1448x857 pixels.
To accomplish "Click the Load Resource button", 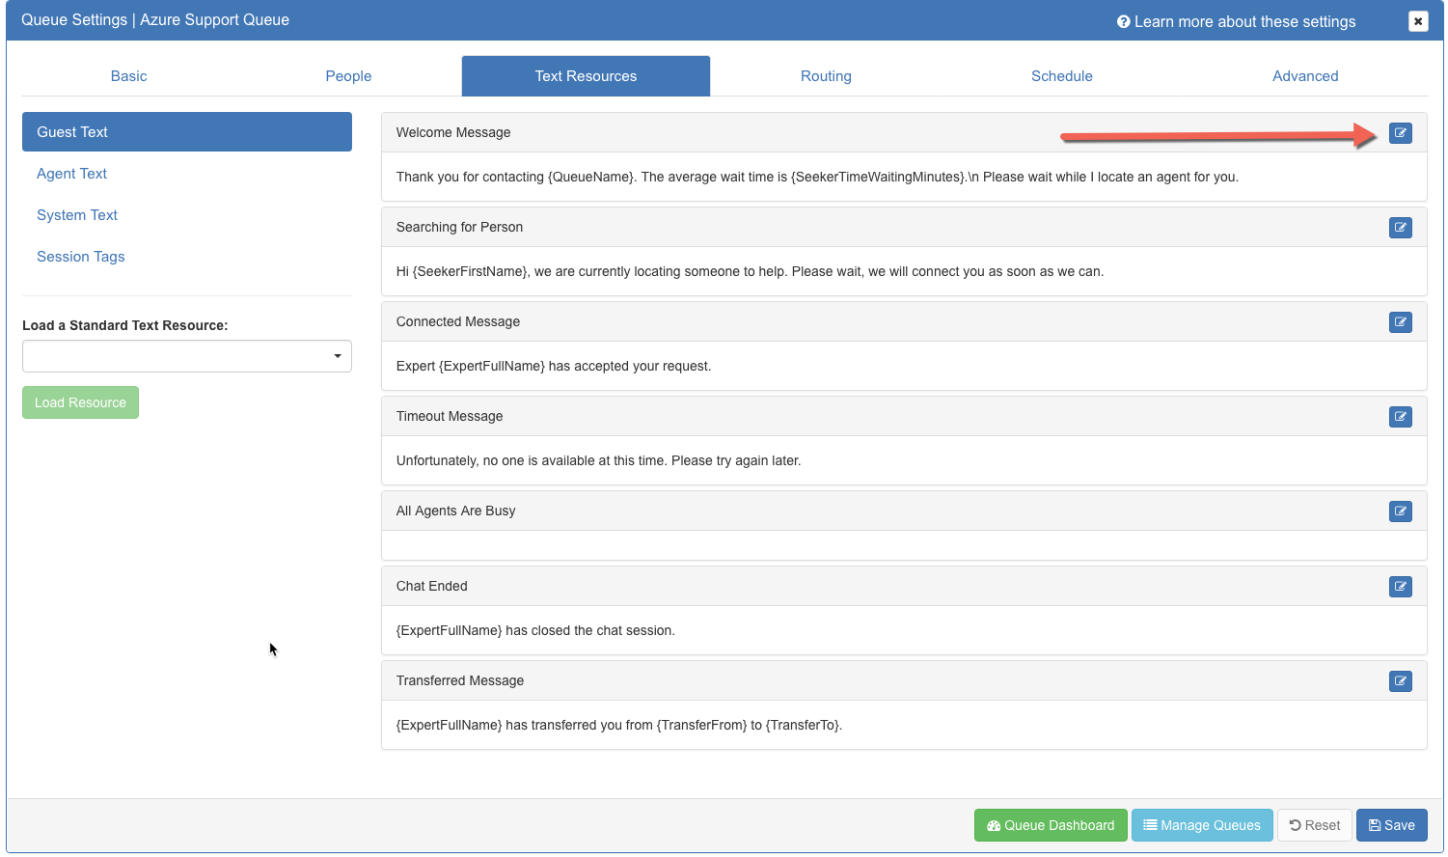I will click(80, 402).
